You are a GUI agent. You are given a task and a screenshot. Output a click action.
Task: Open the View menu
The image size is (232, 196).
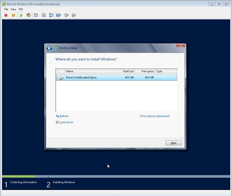13,9
